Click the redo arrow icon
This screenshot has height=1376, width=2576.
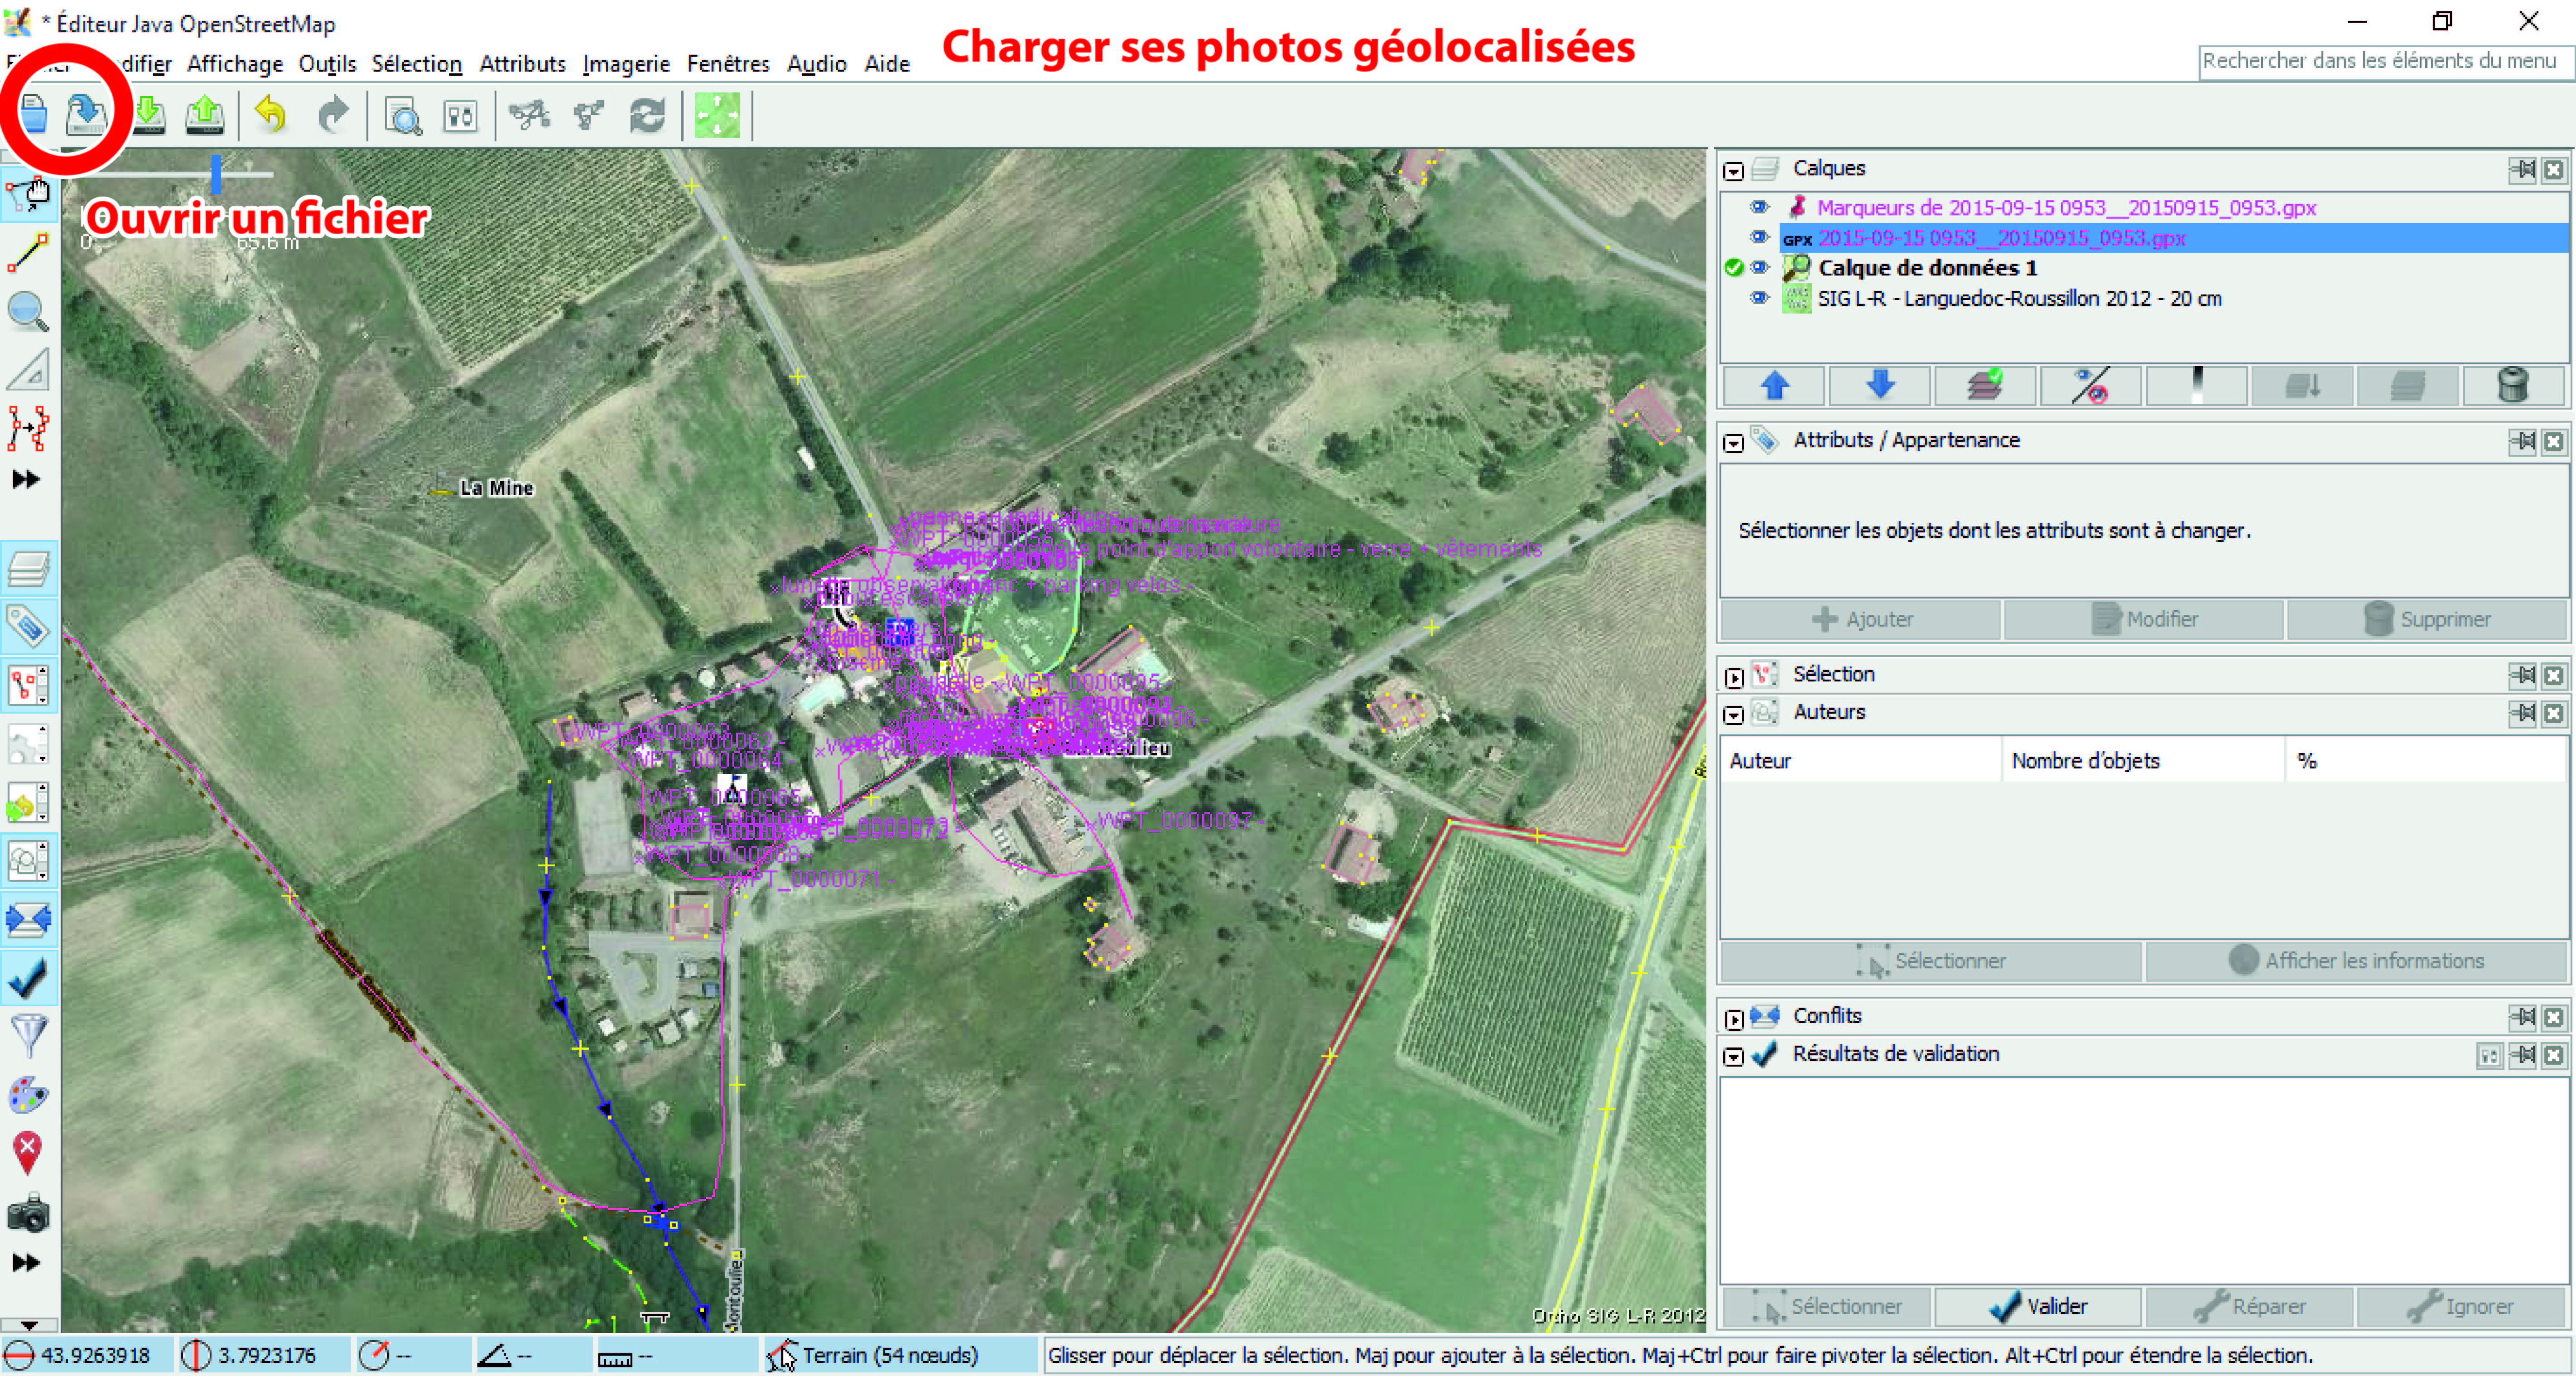click(332, 116)
